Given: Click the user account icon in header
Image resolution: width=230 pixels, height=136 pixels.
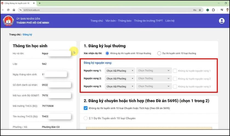Looking at the screenshot, I should click(x=222, y=21).
